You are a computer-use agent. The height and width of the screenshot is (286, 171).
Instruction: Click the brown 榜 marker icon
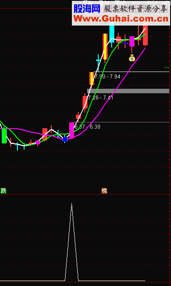104,191
